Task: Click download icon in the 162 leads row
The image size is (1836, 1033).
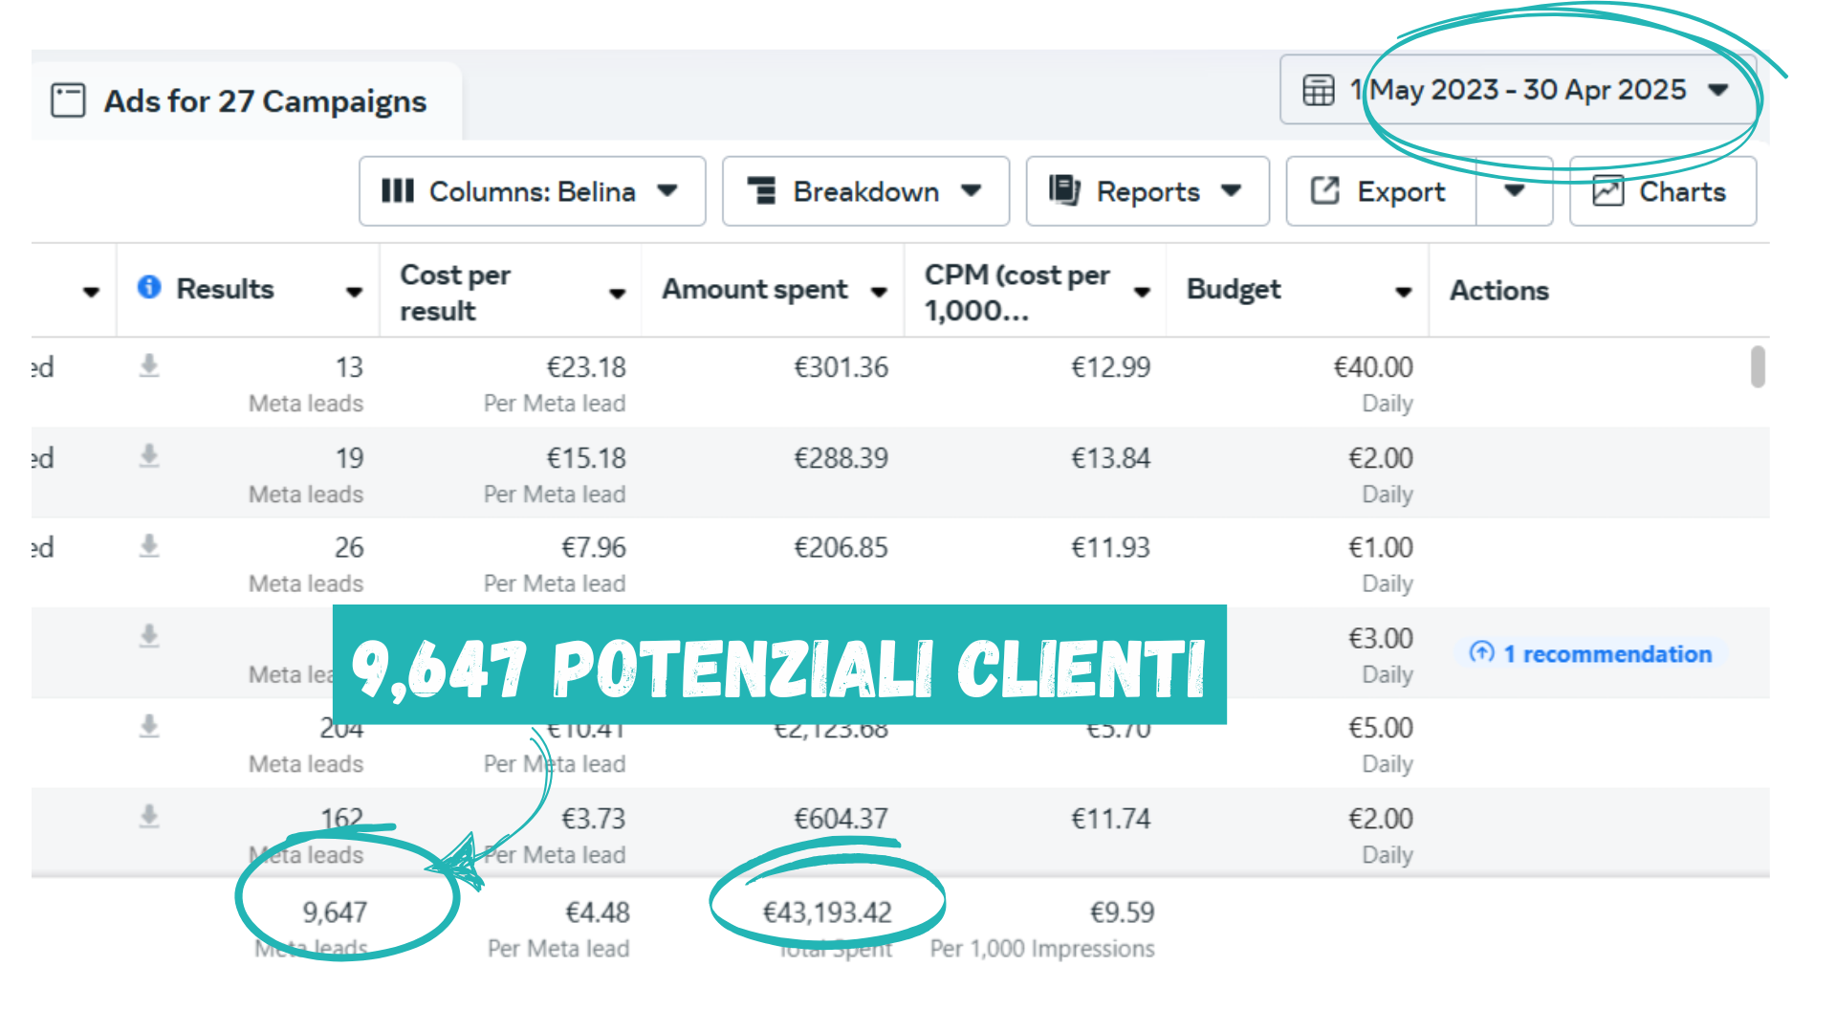Action: [x=149, y=817]
